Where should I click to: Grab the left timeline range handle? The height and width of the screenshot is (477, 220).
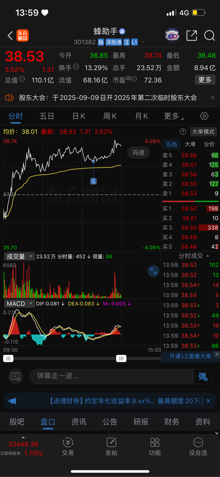tap(8, 358)
